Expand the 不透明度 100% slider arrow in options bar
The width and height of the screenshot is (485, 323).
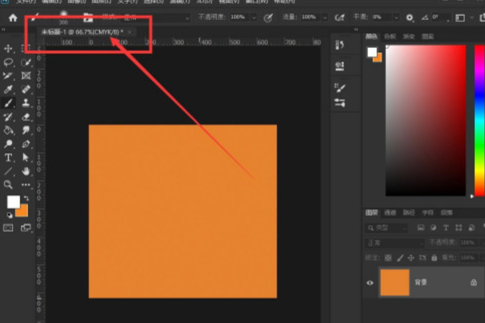click(254, 17)
